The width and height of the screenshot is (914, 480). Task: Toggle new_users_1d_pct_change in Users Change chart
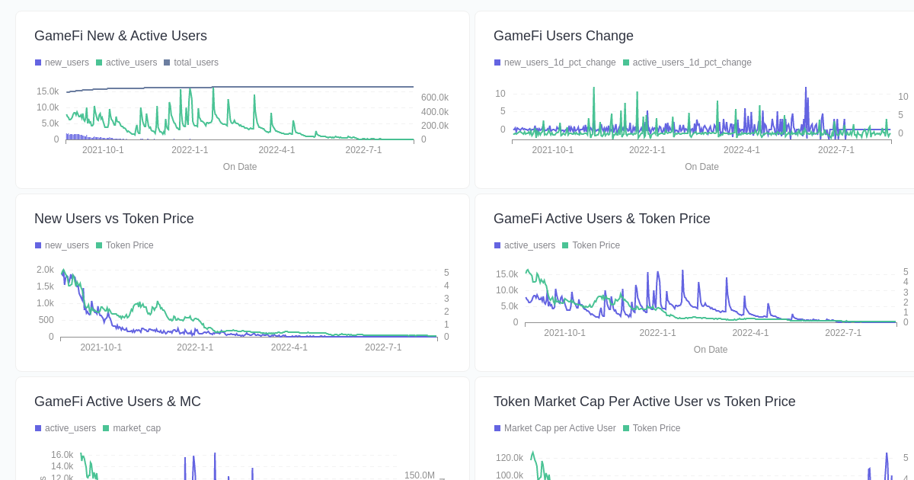point(560,62)
